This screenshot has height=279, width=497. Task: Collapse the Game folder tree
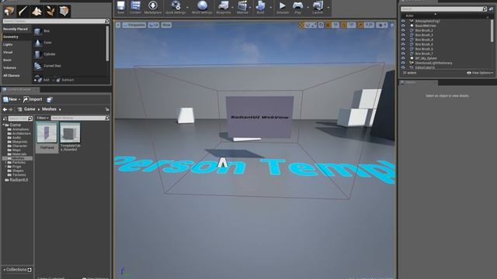click(4, 125)
